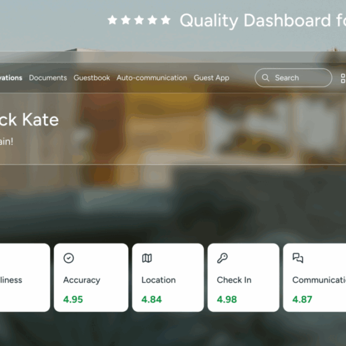This screenshot has width=346, height=346.
Task: Click the Quality Dashboard heading text
Action: (x=263, y=21)
